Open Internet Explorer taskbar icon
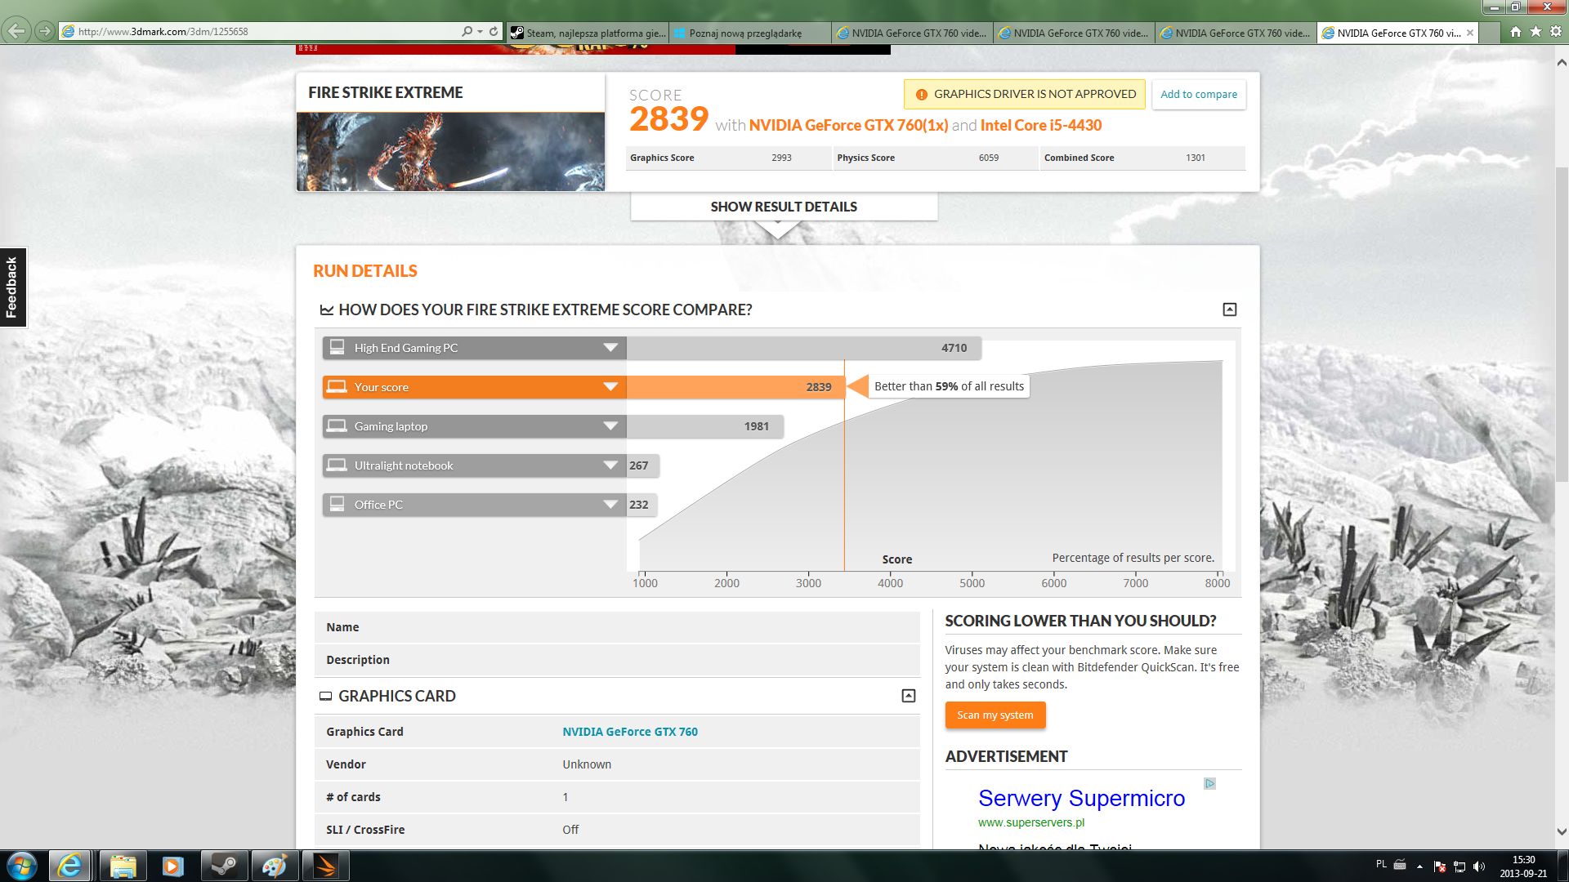The height and width of the screenshot is (882, 1569). [70, 866]
